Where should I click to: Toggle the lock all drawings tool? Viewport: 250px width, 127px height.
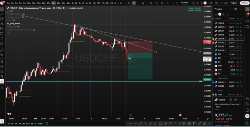pos(2,71)
